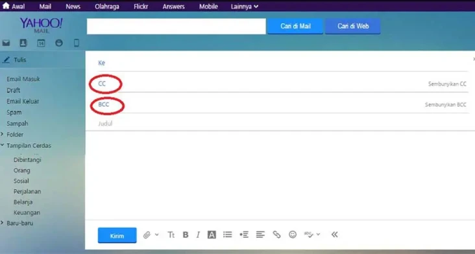Select the Dibintangi smart view
Image resolution: width=475 pixels, height=254 pixels.
(x=27, y=160)
